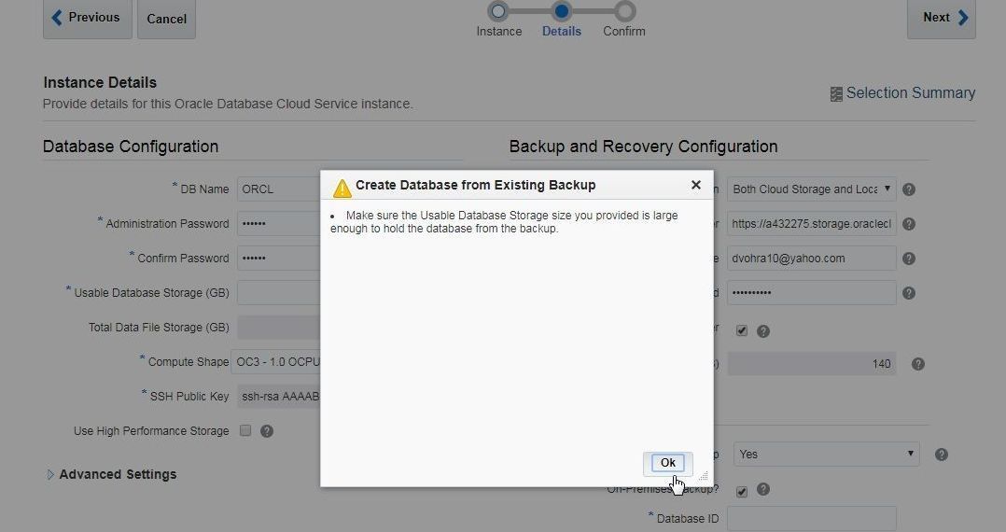This screenshot has width=1006, height=532.
Task: Click the Ok button in the dialog
Action: pyautogui.click(x=667, y=463)
